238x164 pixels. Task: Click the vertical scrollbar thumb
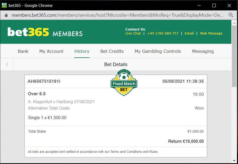[234, 56]
